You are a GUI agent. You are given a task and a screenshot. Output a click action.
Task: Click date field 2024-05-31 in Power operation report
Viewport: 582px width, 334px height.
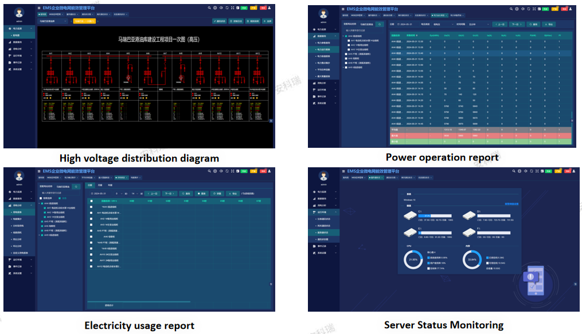(406, 25)
